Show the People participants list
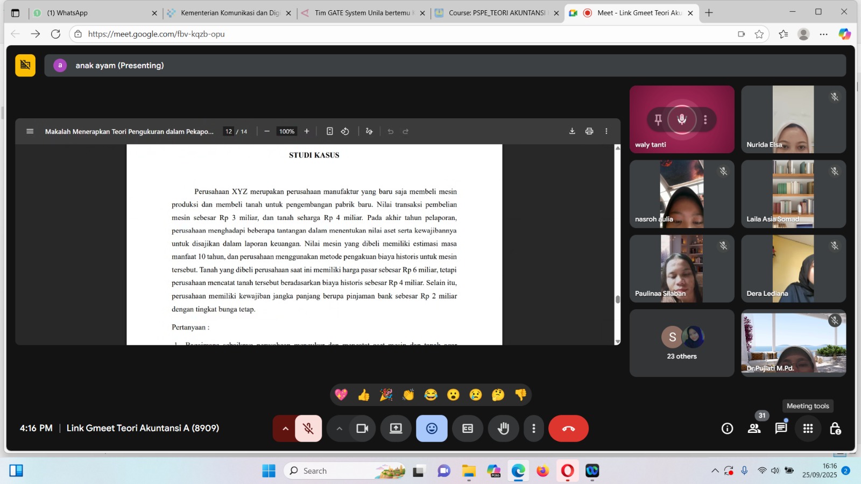 pos(754,429)
